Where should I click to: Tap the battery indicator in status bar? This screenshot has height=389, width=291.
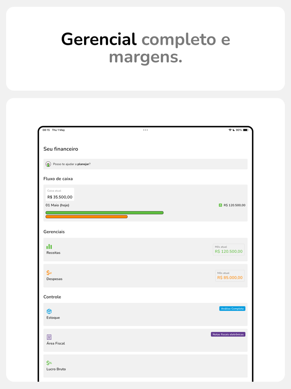click(245, 130)
